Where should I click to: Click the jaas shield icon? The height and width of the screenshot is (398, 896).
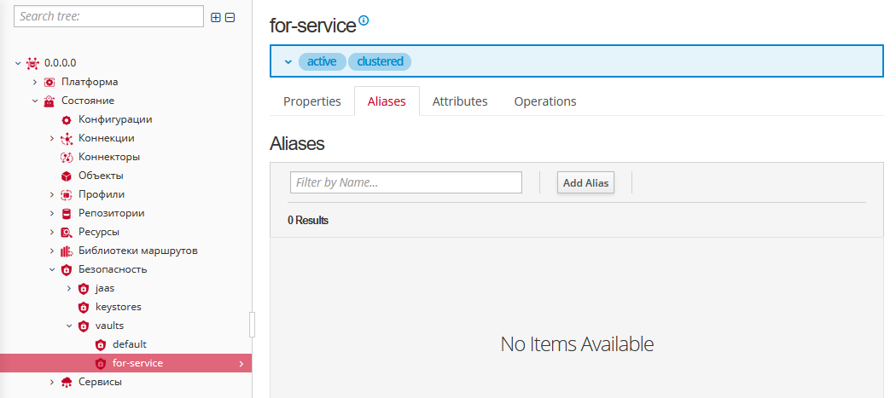coord(84,288)
